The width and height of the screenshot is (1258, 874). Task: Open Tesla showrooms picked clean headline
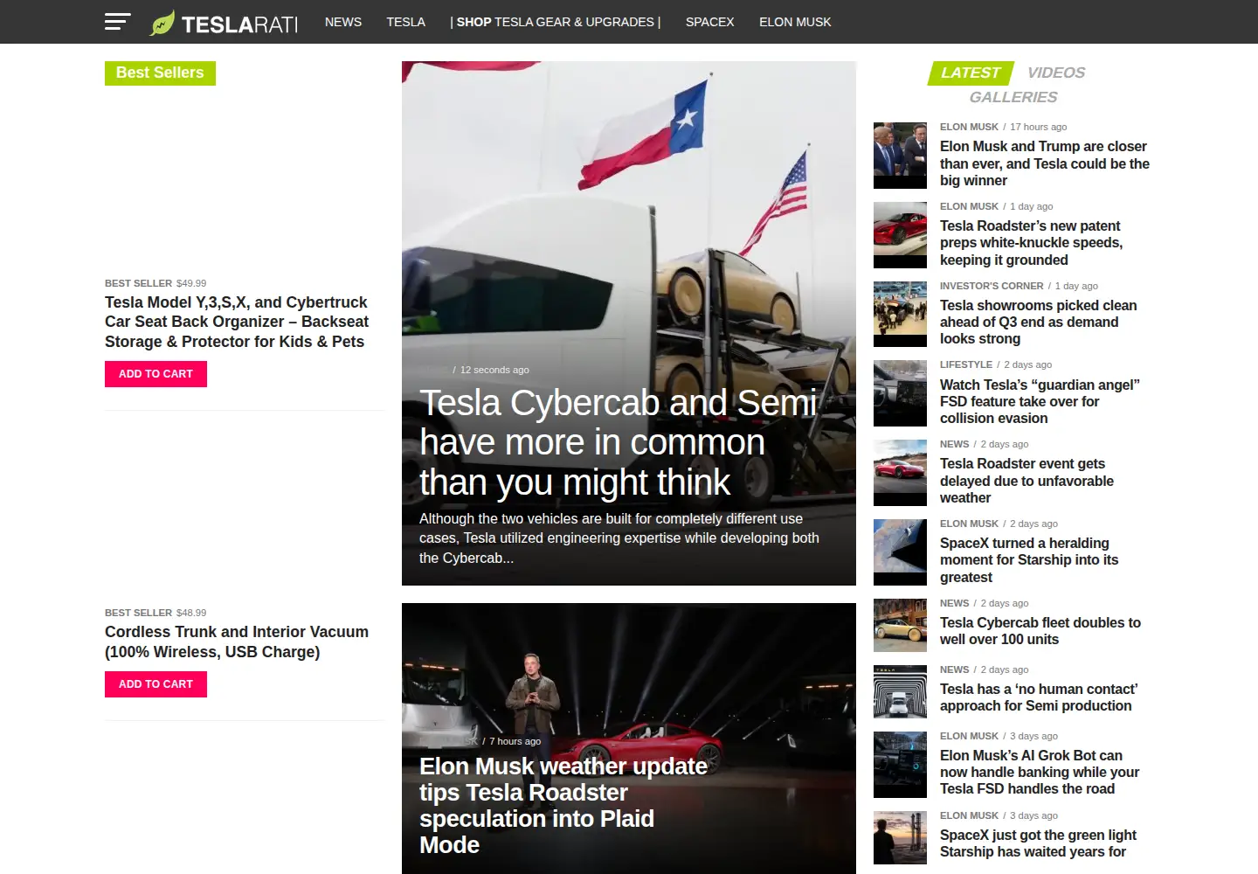[x=1038, y=322]
